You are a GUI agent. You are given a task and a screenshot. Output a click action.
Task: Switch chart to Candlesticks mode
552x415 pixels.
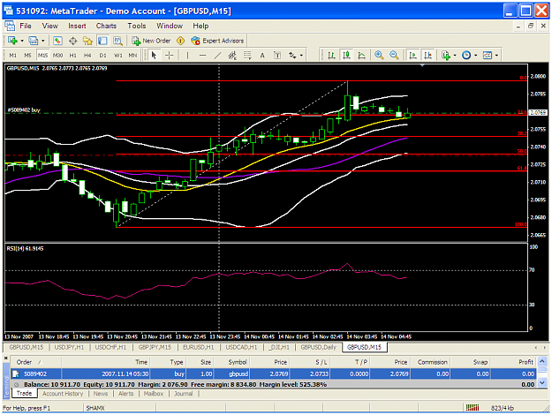347,56
